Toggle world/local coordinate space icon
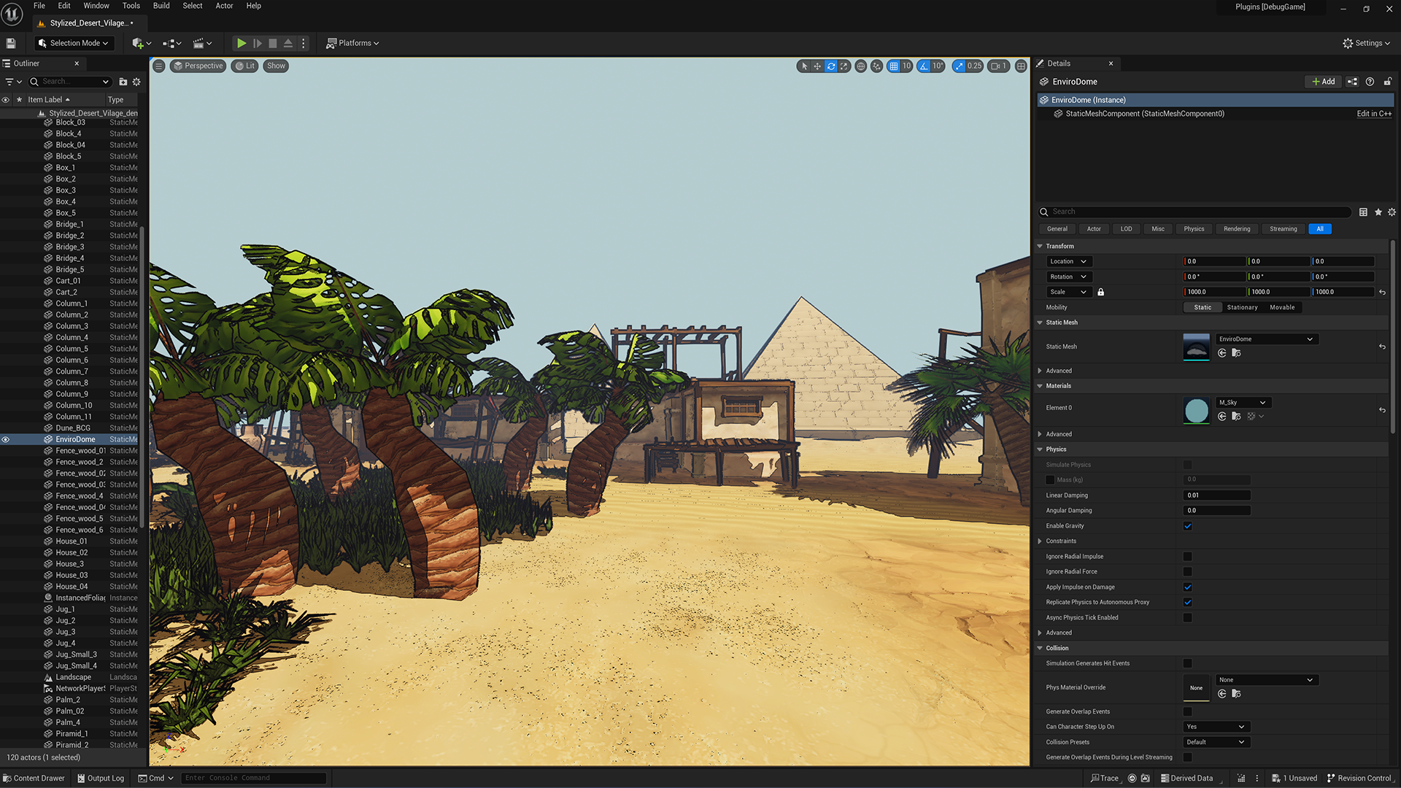This screenshot has height=788, width=1401. pos(861,66)
